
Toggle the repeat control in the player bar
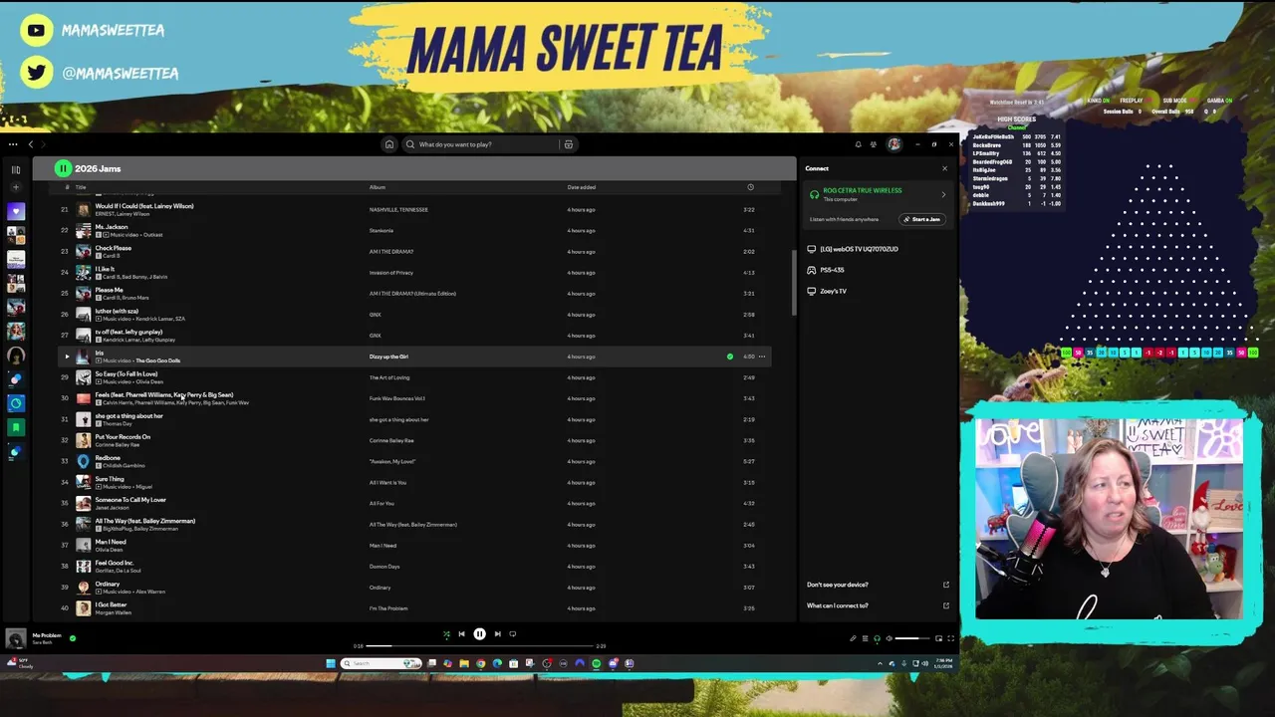click(x=513, y=634)
